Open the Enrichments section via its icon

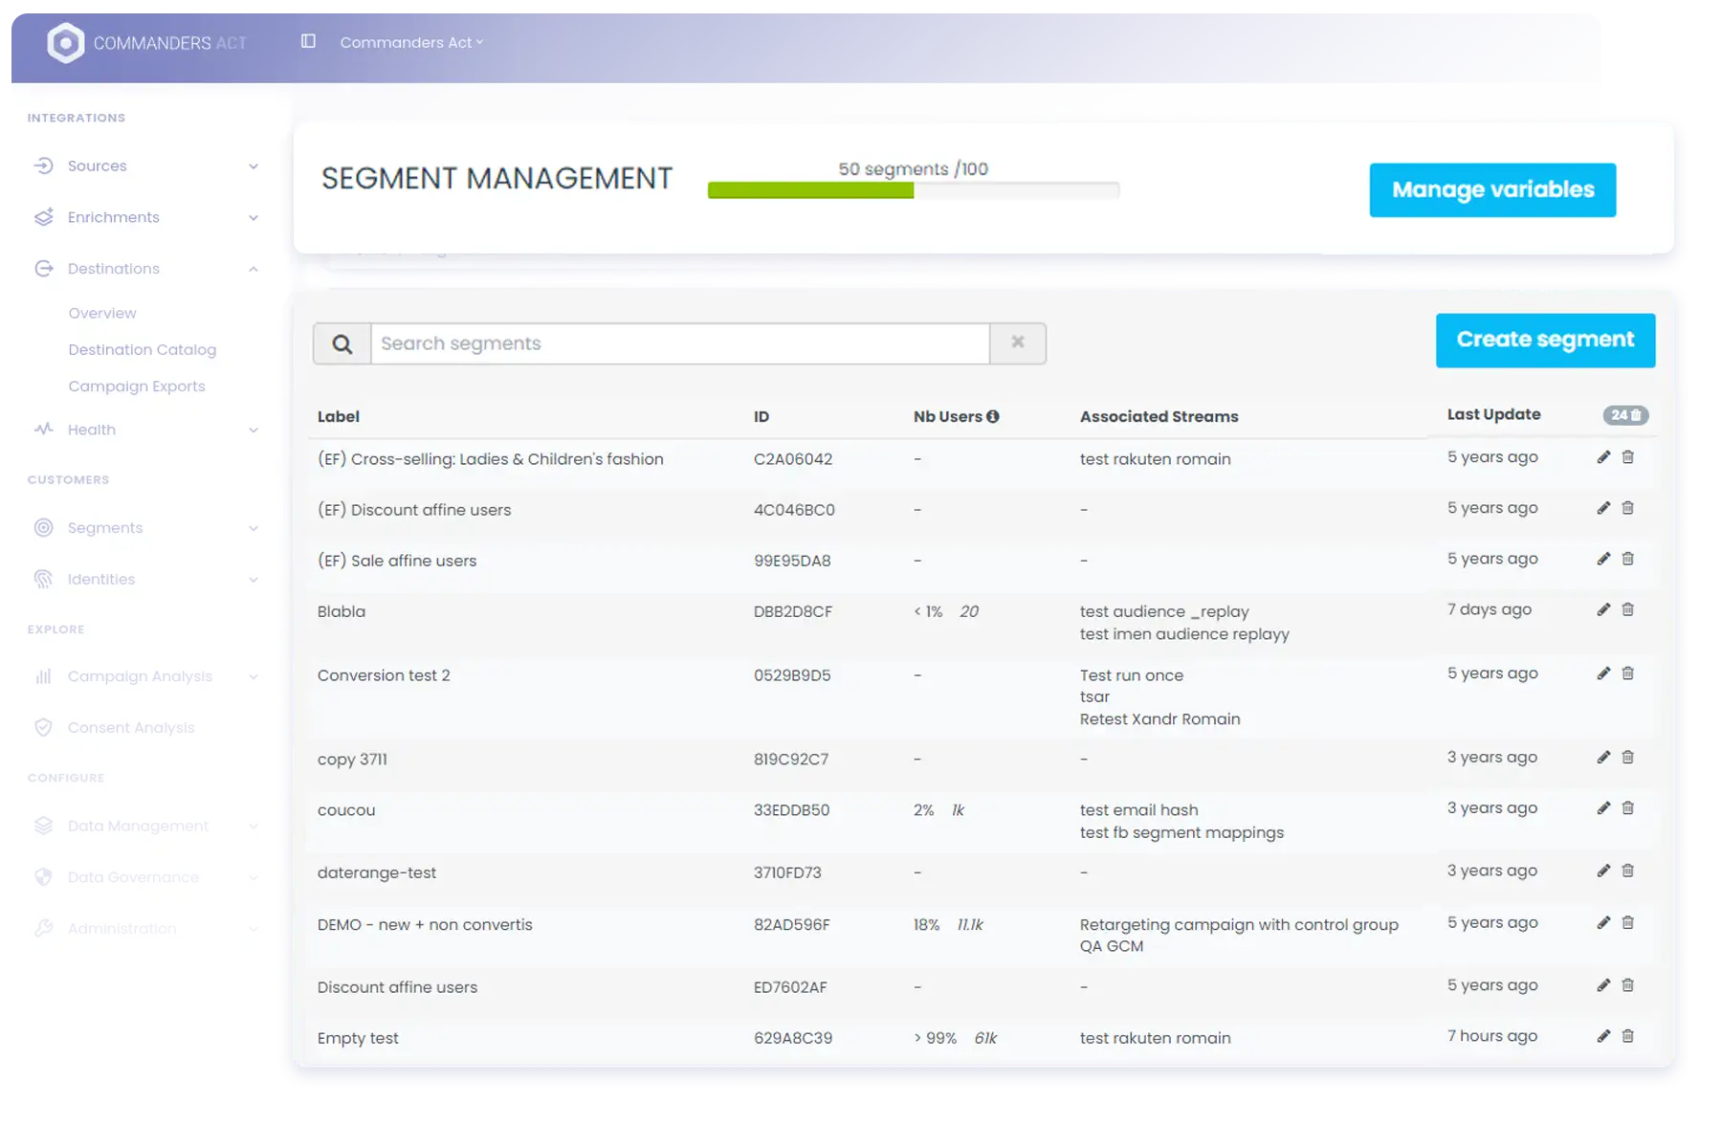44,217
